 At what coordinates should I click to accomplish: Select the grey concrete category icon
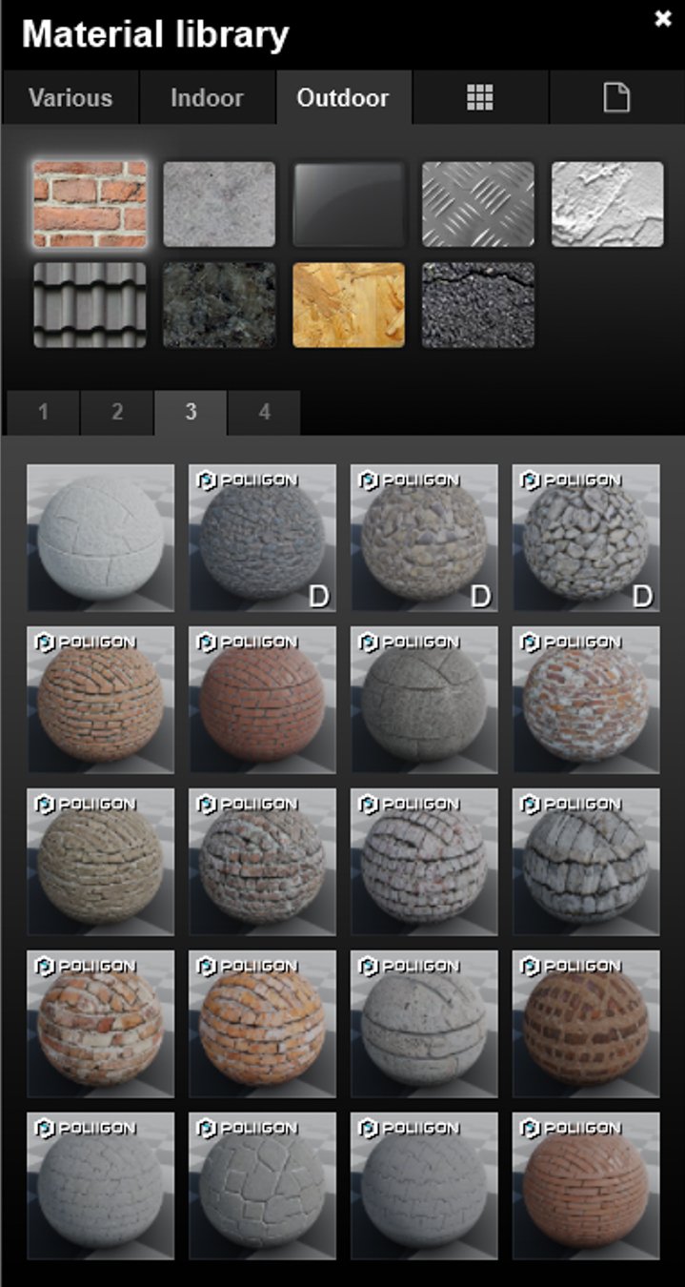tap(219, 204)
